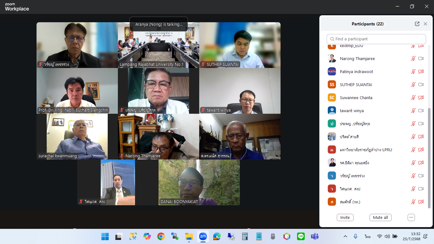This screenshot has height=244, width=434.
Task: Select Lampang Rajabhat University No.1 video tile
Action: point(159,45)
